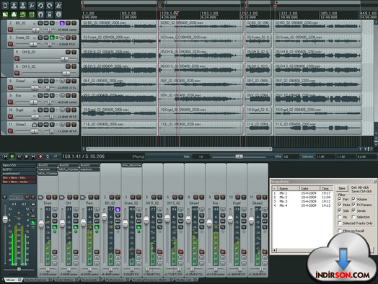Sort snapshots by Name column header
Image resolution: width=378 pixels, height=284 pixels.
[289, 188]
